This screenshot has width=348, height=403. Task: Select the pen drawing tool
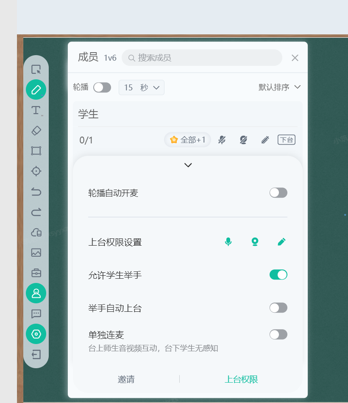click(36, 90)
